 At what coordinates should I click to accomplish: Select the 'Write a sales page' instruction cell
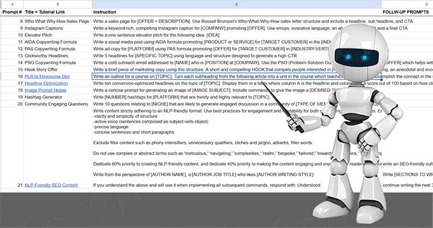pyautogui.click(x=237, y=21)
